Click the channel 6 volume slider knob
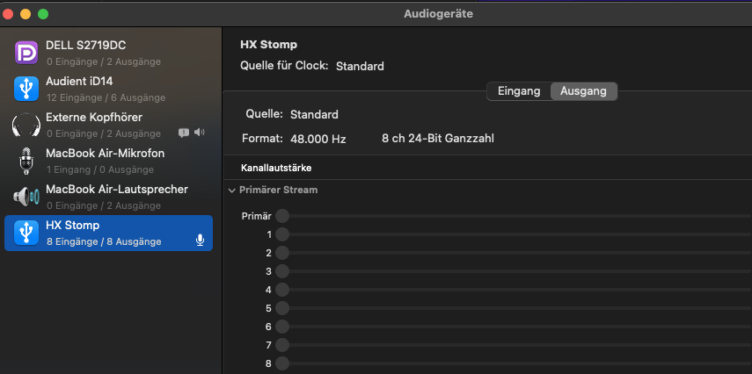 282,327
